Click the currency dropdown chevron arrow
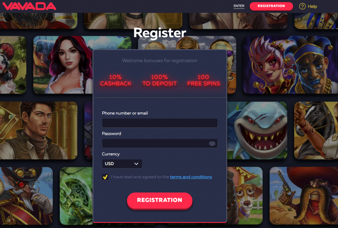Screen dimensions: 338x228 point(136,164)
